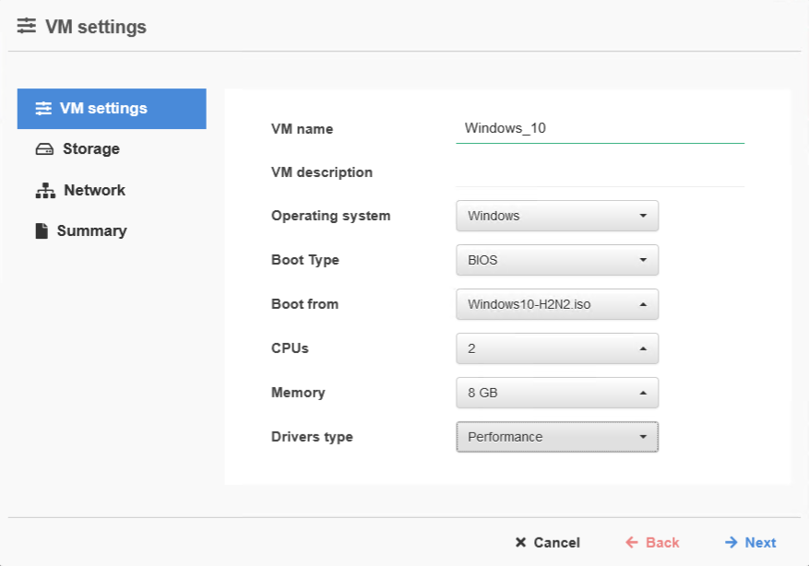The width and height of the screenshot is (809, 566).
Task: Click the VM settings sliders icon in sidebar
Action: pos(42,108)
